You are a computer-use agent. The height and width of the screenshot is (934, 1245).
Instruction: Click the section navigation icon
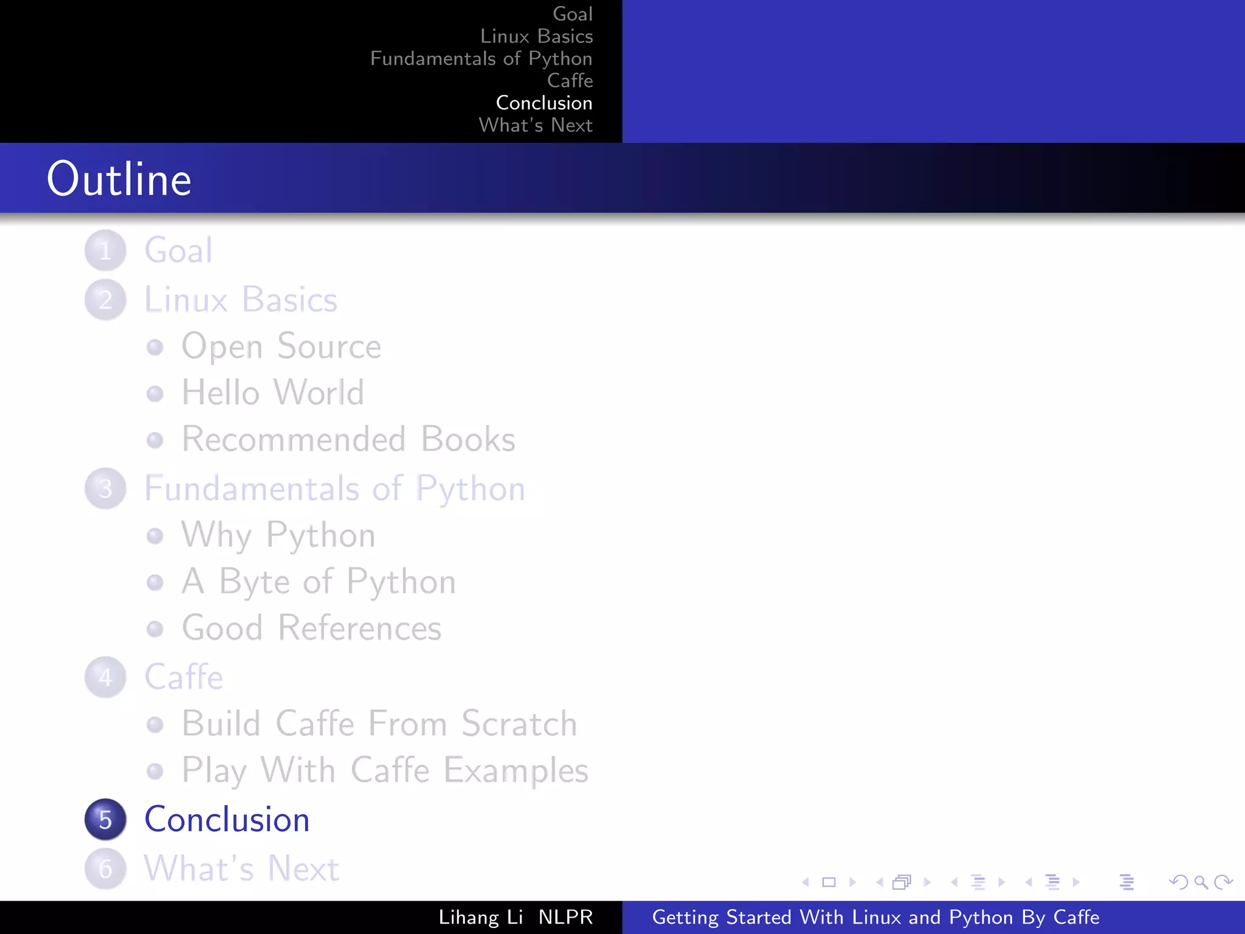coord(1052,882)
